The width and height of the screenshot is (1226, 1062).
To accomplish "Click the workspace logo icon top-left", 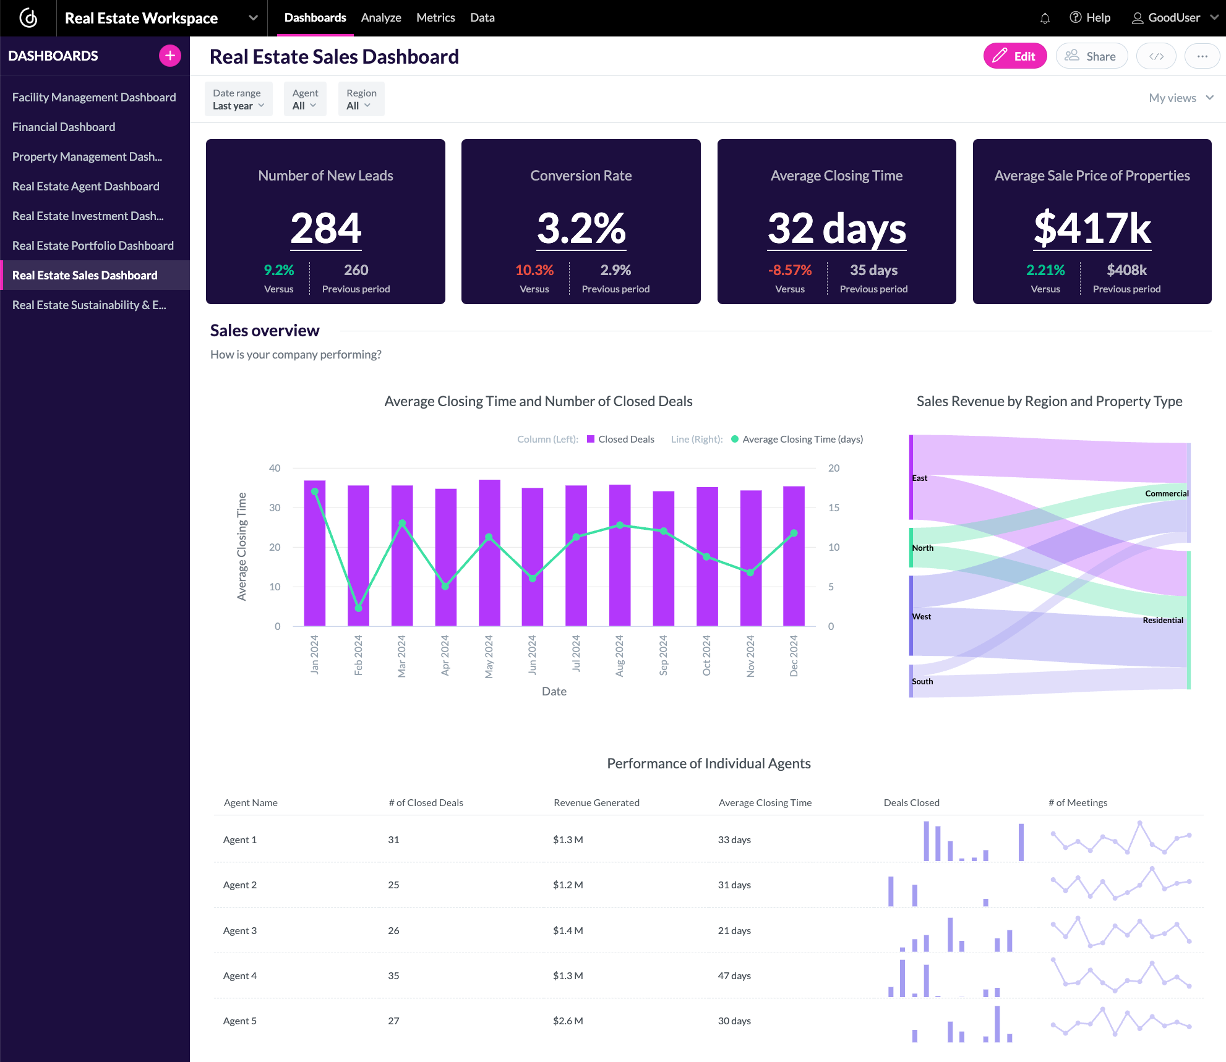I will click(28, 18).
